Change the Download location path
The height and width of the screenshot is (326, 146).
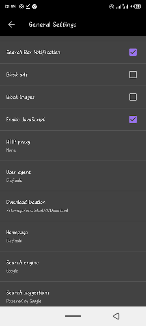click(x=73, y=206)
